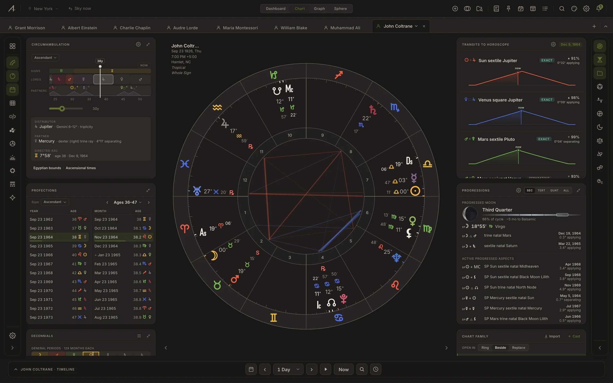Click the hourglass icon in the right sidebar

(x=600, y=60)
